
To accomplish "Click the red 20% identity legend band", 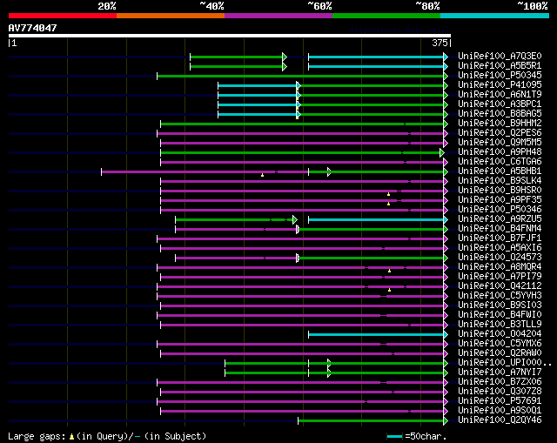I will pyautogui.click(x=63, y=16).
